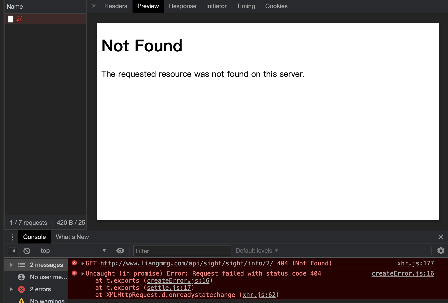Open the settle.js:17 stack trace link
Viewport: 448px width, 303px height.
coord(169,288)
